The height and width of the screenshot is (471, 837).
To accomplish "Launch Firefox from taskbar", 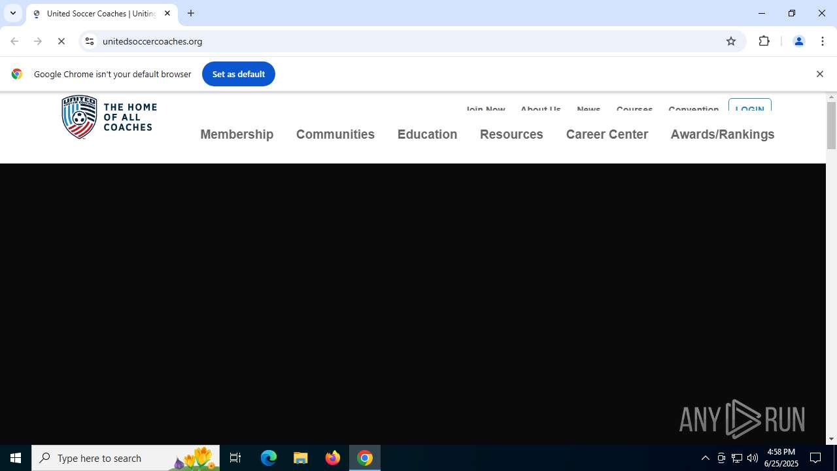I will click(x=333, y=458).
